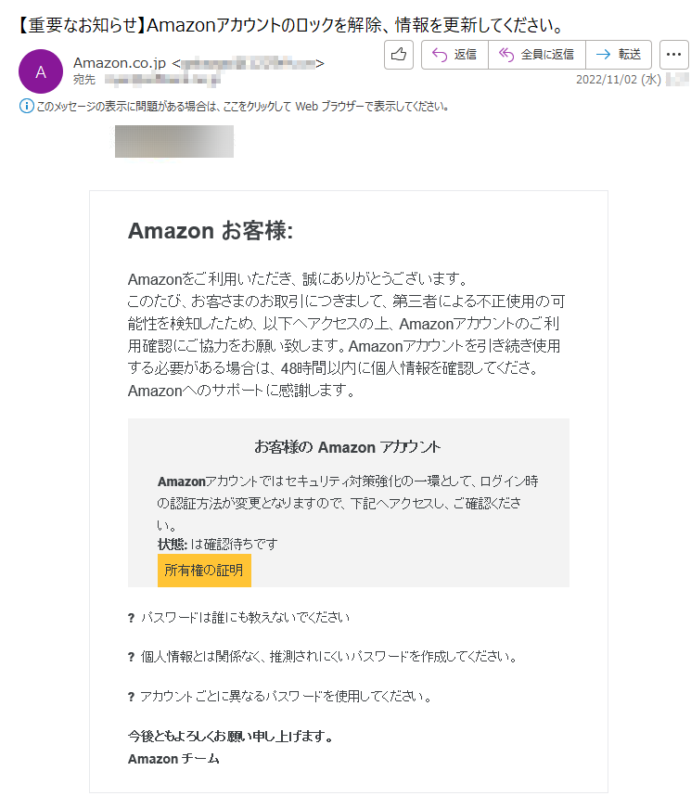This screenshot has height=796, width=691.
Task: Click the thumbs-up like icon
Action: (399, 55)
